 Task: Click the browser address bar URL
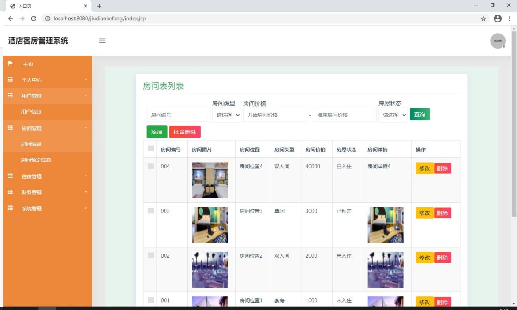click(x=100, y=19)
